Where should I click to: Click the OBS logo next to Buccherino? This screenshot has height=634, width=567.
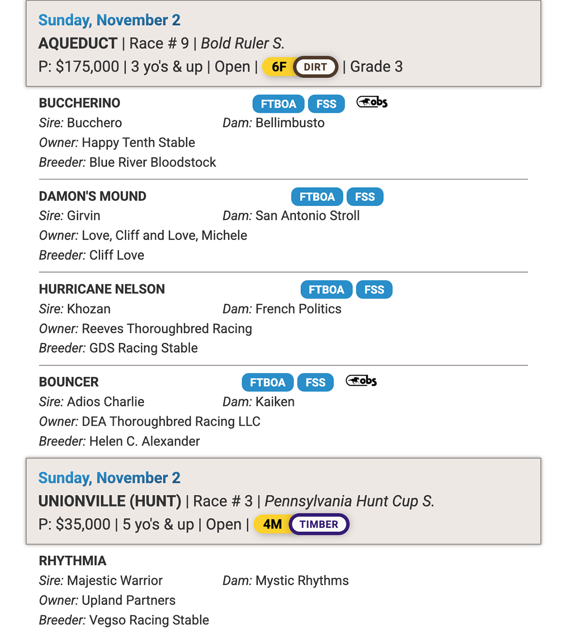pos(372,102)
